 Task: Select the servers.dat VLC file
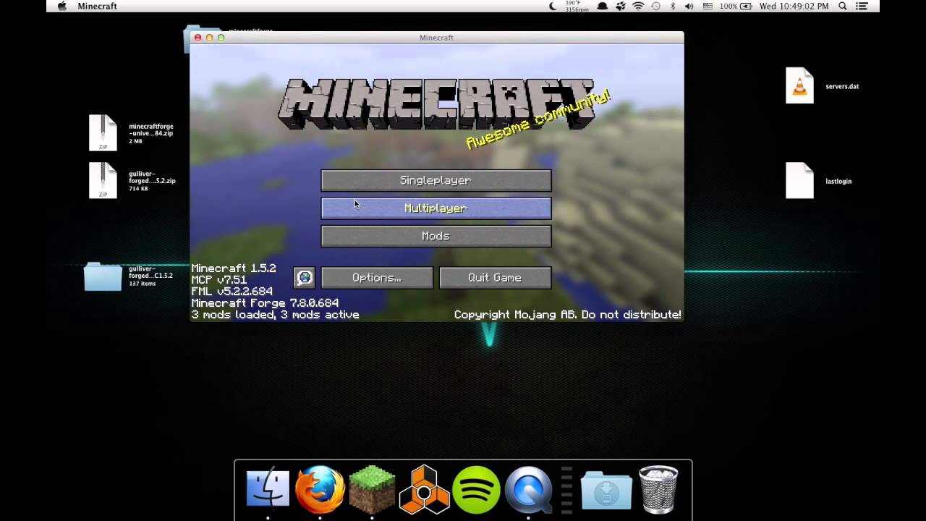[799, 85]
